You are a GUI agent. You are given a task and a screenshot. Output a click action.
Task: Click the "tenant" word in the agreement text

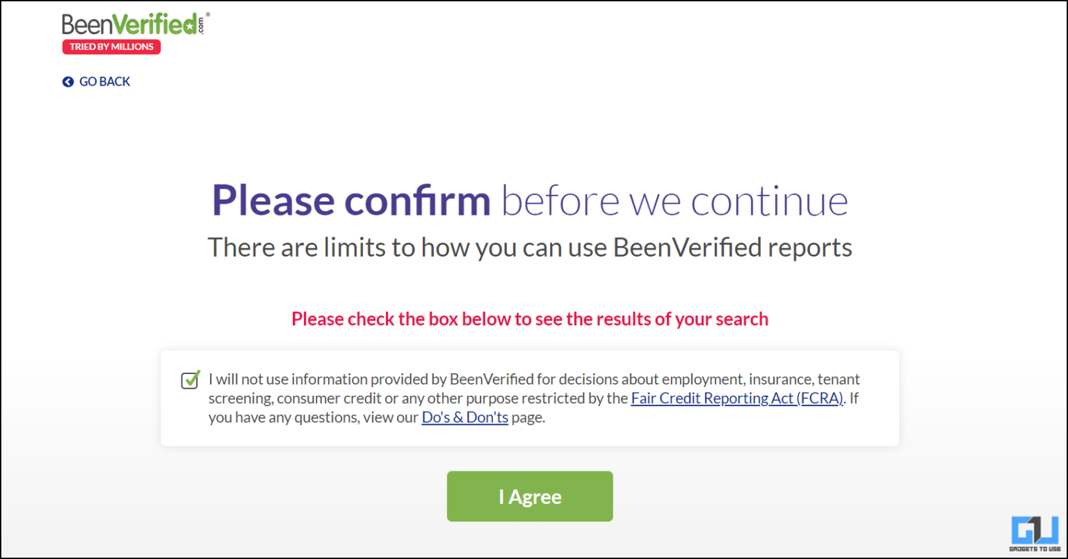[x=839, y=380]
